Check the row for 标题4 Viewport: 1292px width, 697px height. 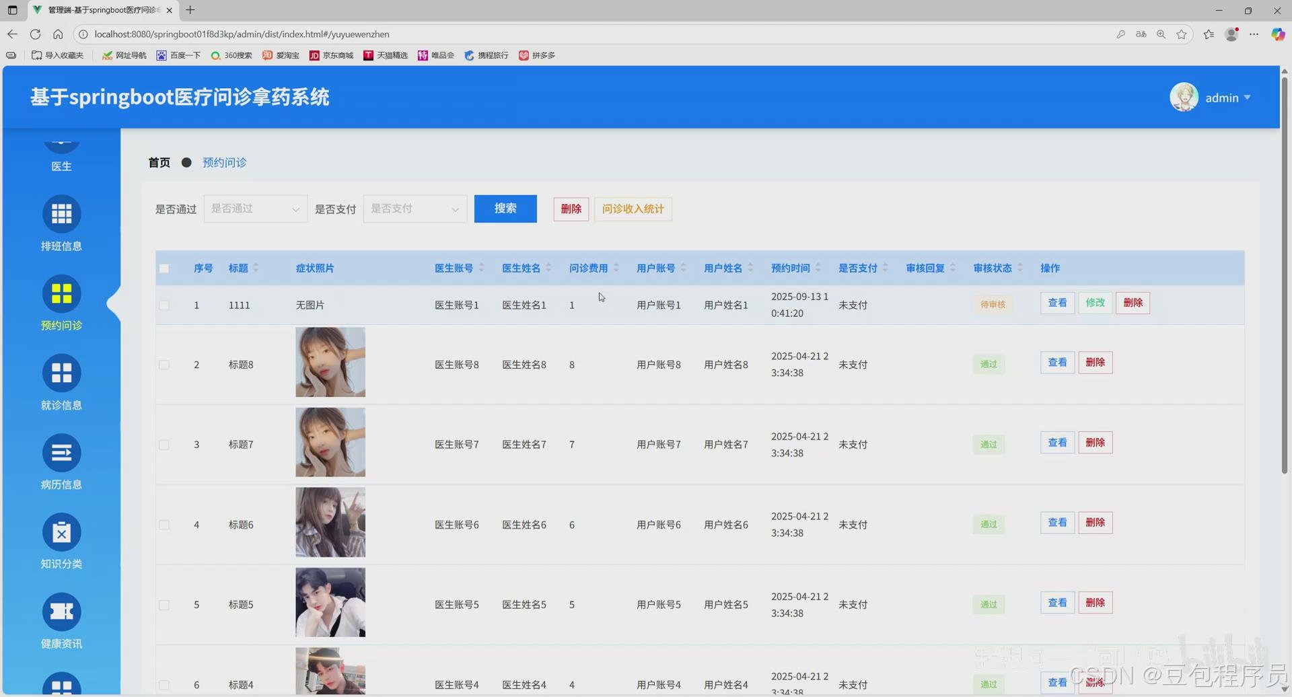pyautogui.click(x=164, y=685)
